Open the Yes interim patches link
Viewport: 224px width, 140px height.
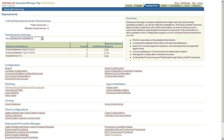pos(108,53)
